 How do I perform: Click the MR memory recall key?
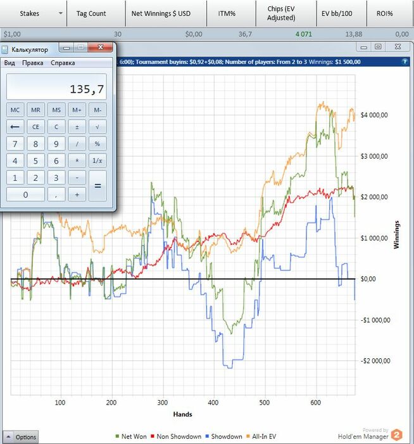[35, 110]
